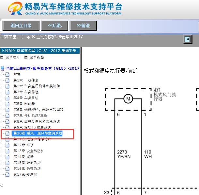Click the page icon beside 第13章 安全和防护
The image size is (199, 195).
point(8,151)
